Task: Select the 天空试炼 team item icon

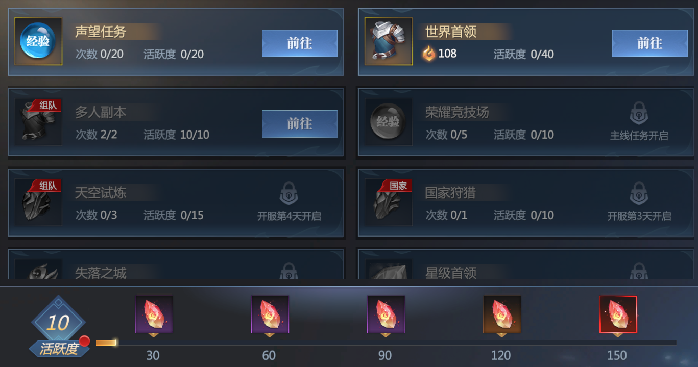Action: 38,202
